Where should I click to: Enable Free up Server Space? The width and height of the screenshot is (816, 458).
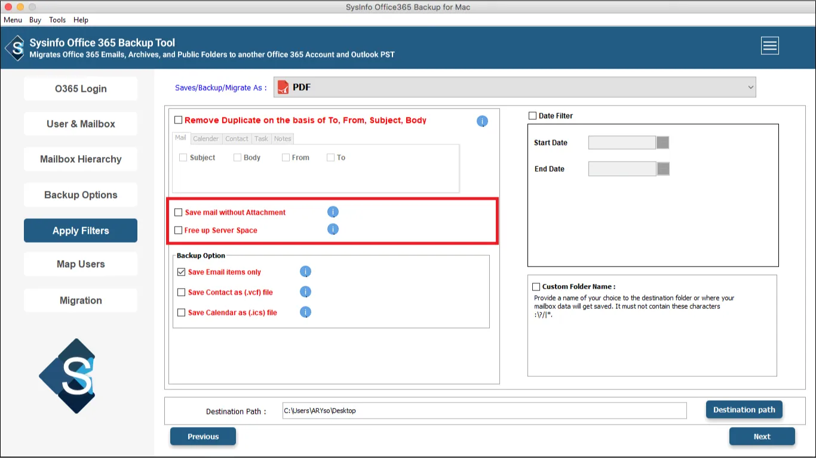point(178,230)
